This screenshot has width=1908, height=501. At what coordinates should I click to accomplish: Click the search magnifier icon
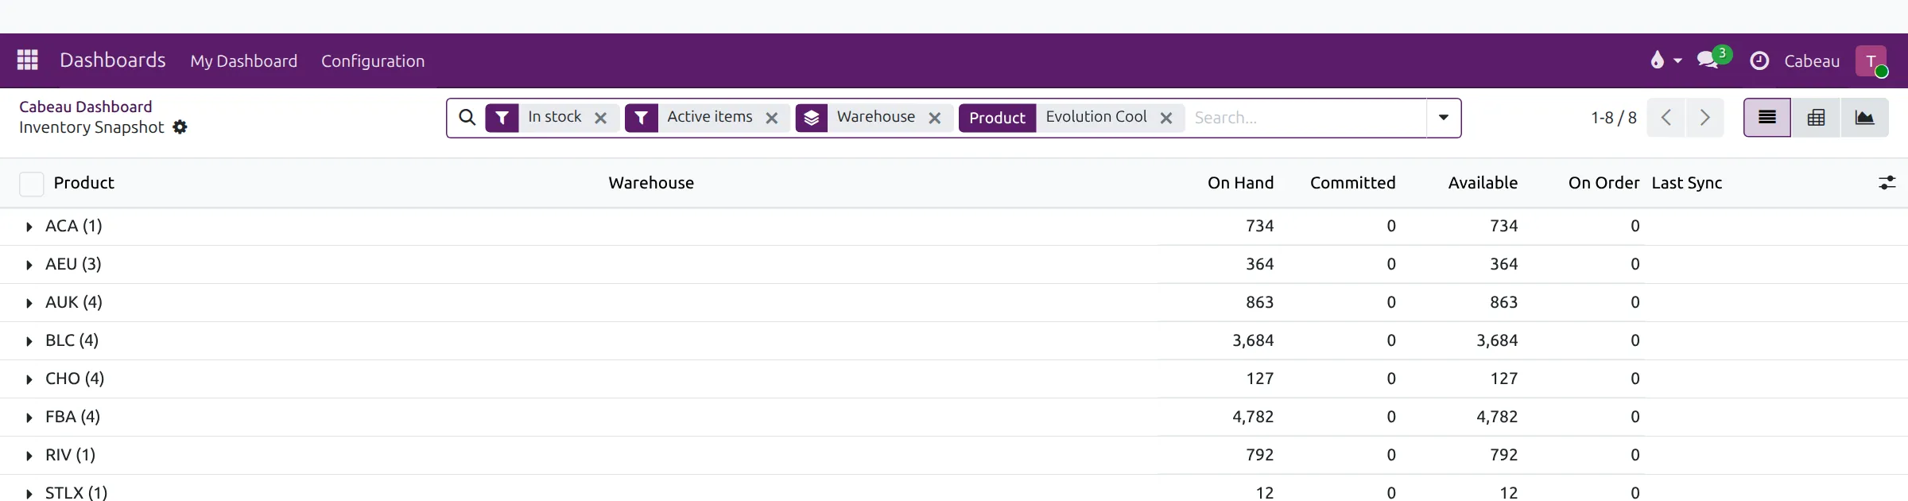467,118
